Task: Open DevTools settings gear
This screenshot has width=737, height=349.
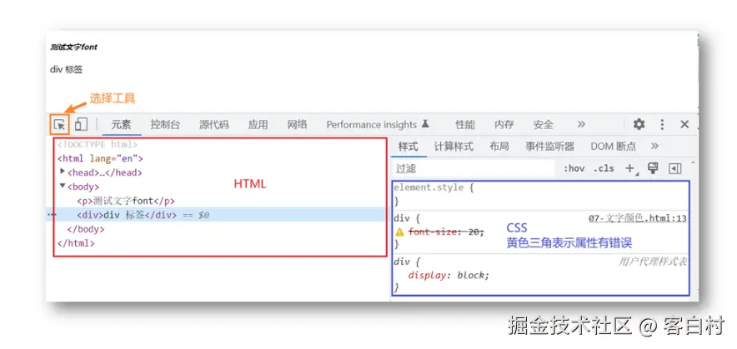Action: coord(639,124)
